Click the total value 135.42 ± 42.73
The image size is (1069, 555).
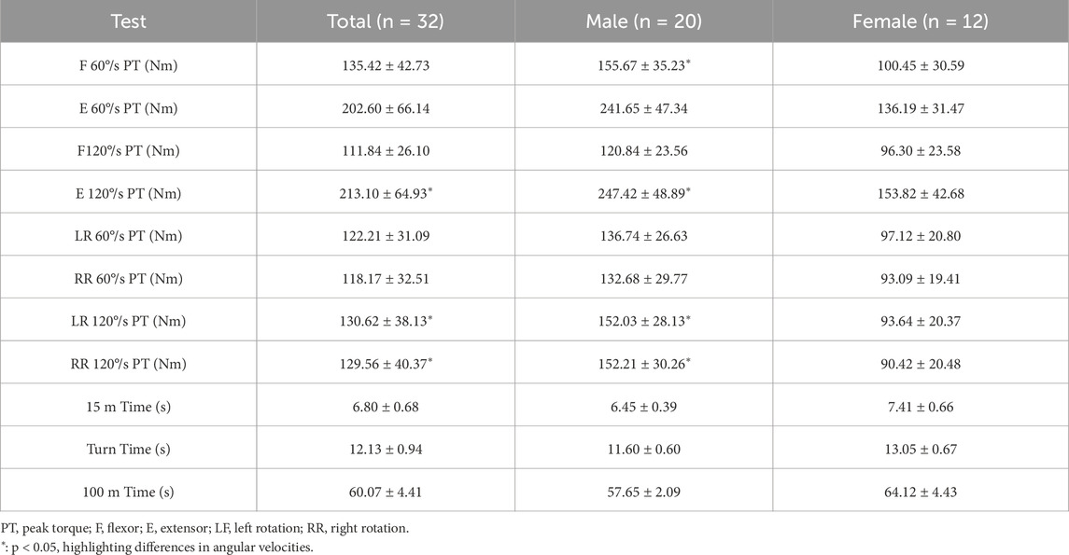tap(385, 64)
